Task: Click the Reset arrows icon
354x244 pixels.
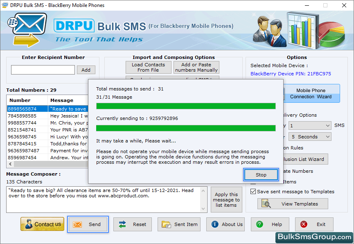Action: click(x=122, y=224)
